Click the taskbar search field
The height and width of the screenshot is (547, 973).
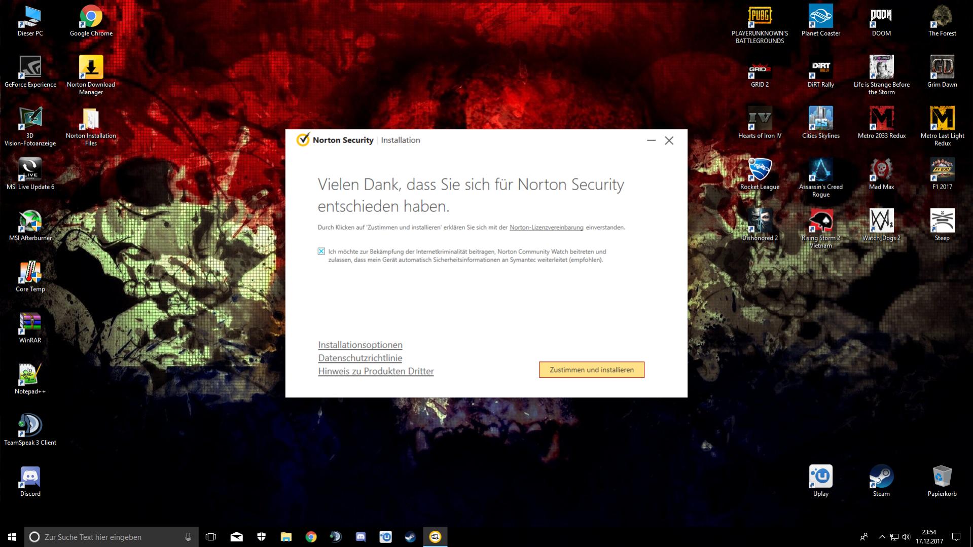pos(112,537)
